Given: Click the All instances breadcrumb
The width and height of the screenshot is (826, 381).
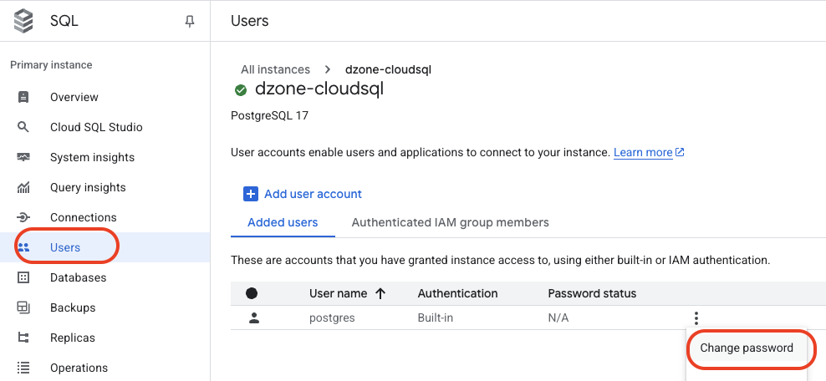Looking at the screenshot, I should 276,69.
